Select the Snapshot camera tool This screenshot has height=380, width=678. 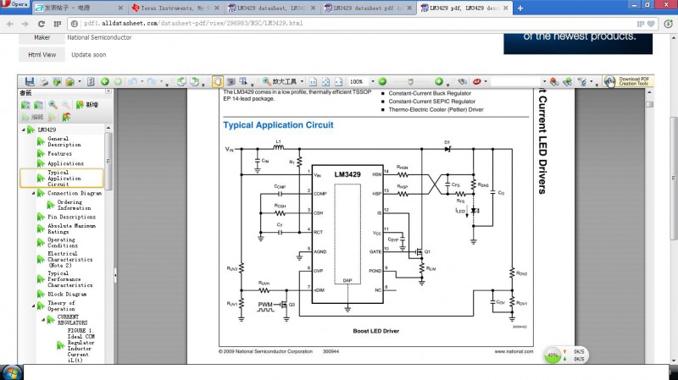[x=231, y=81]
